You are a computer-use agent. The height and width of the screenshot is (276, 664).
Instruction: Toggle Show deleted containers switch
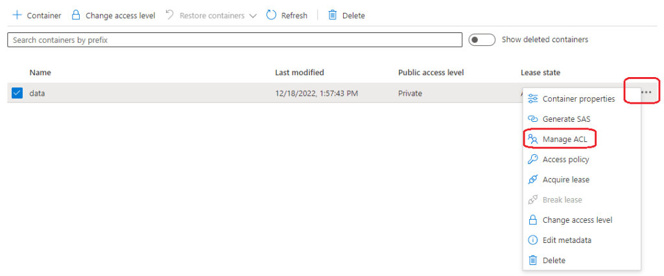pyautogui.click(x=482, y=40)
